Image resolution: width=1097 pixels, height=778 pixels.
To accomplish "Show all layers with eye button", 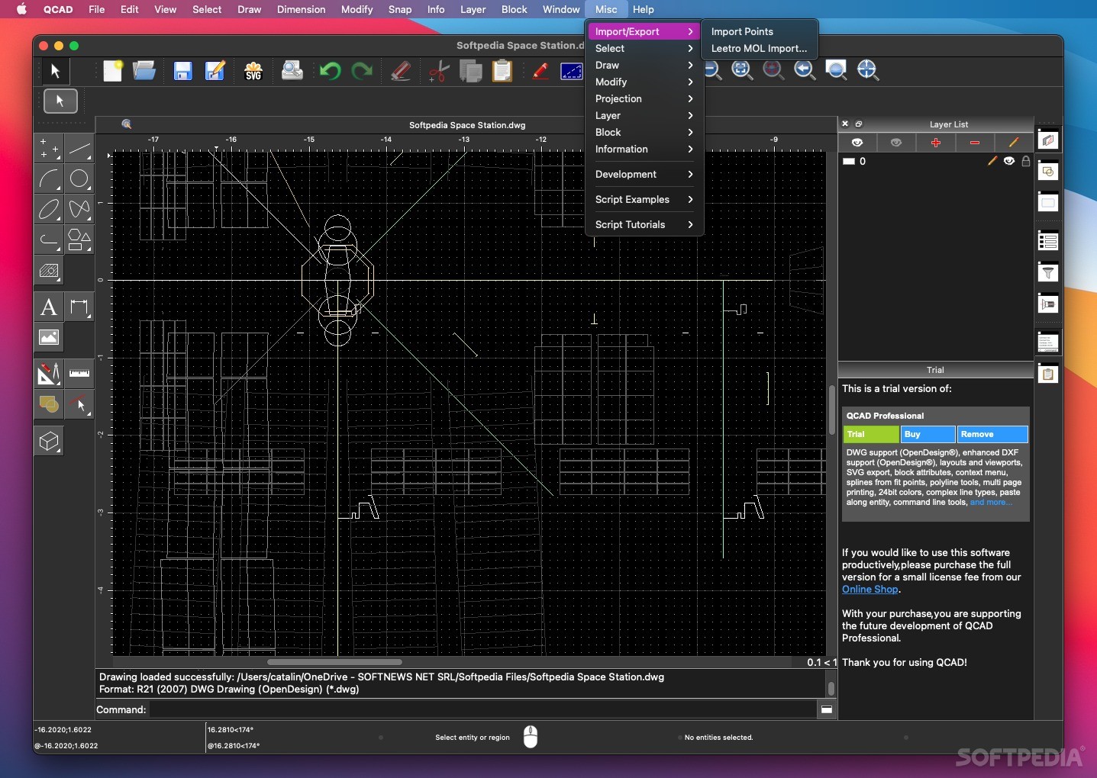I will coord(857,143).
